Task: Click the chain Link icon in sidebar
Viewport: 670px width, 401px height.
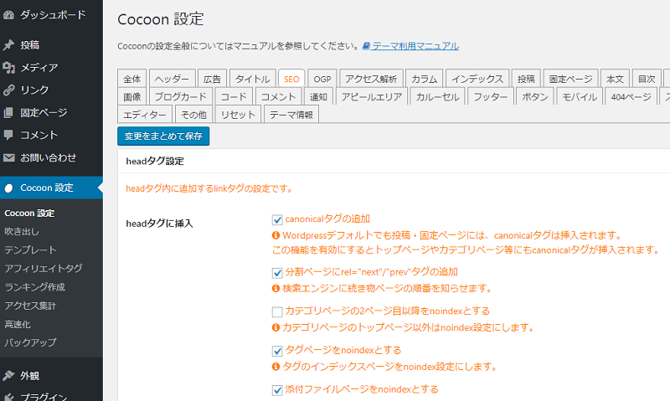Action: 9,90
